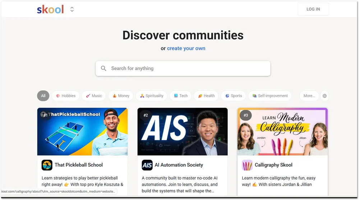Click the Search for anything field
Image resolution: width=359 pixels, height=200 pixels.
pyautogui.click(x=183, y=69)
